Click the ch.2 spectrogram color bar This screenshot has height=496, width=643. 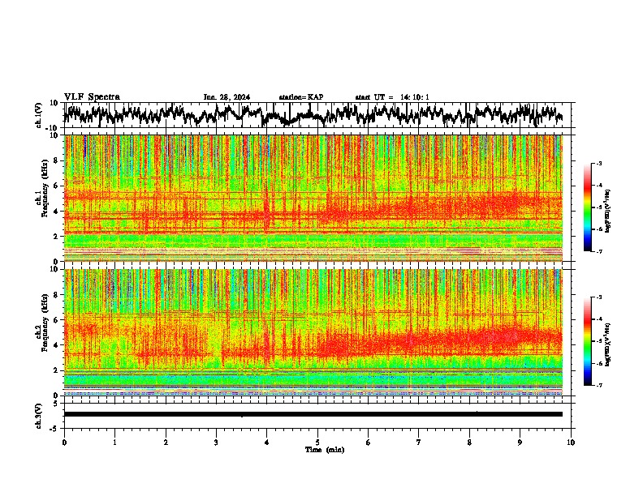click(587, 341)
